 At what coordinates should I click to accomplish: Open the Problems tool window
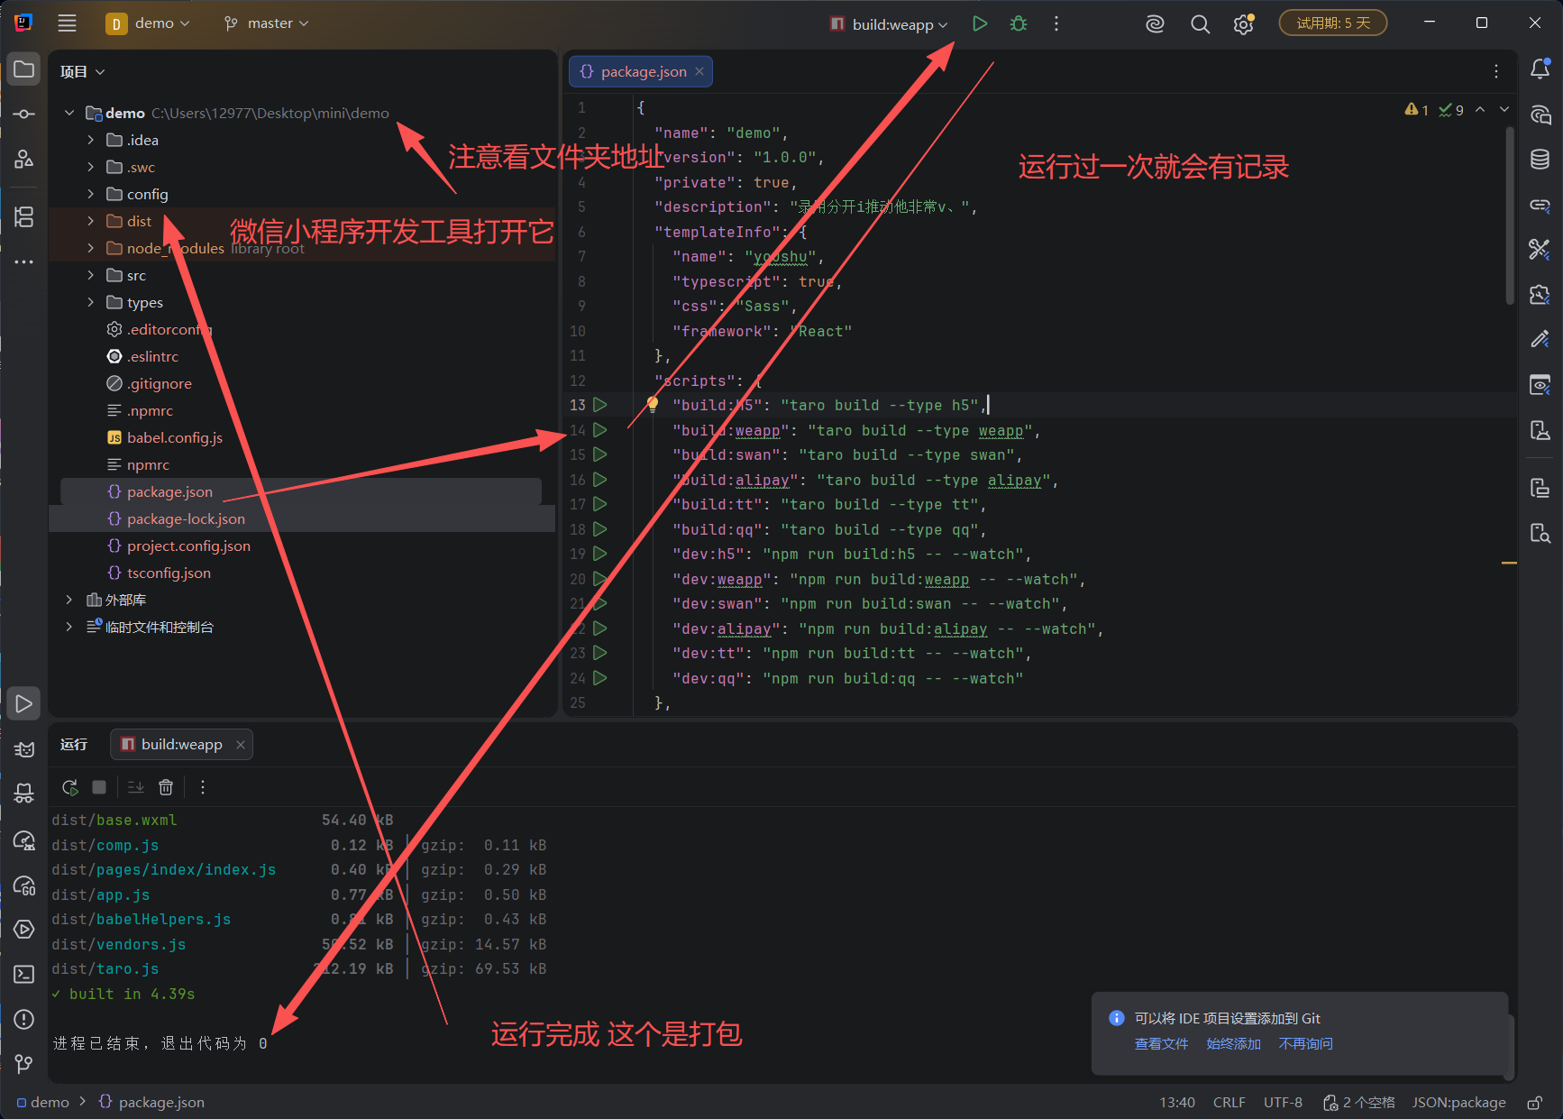pos(24,1020)
